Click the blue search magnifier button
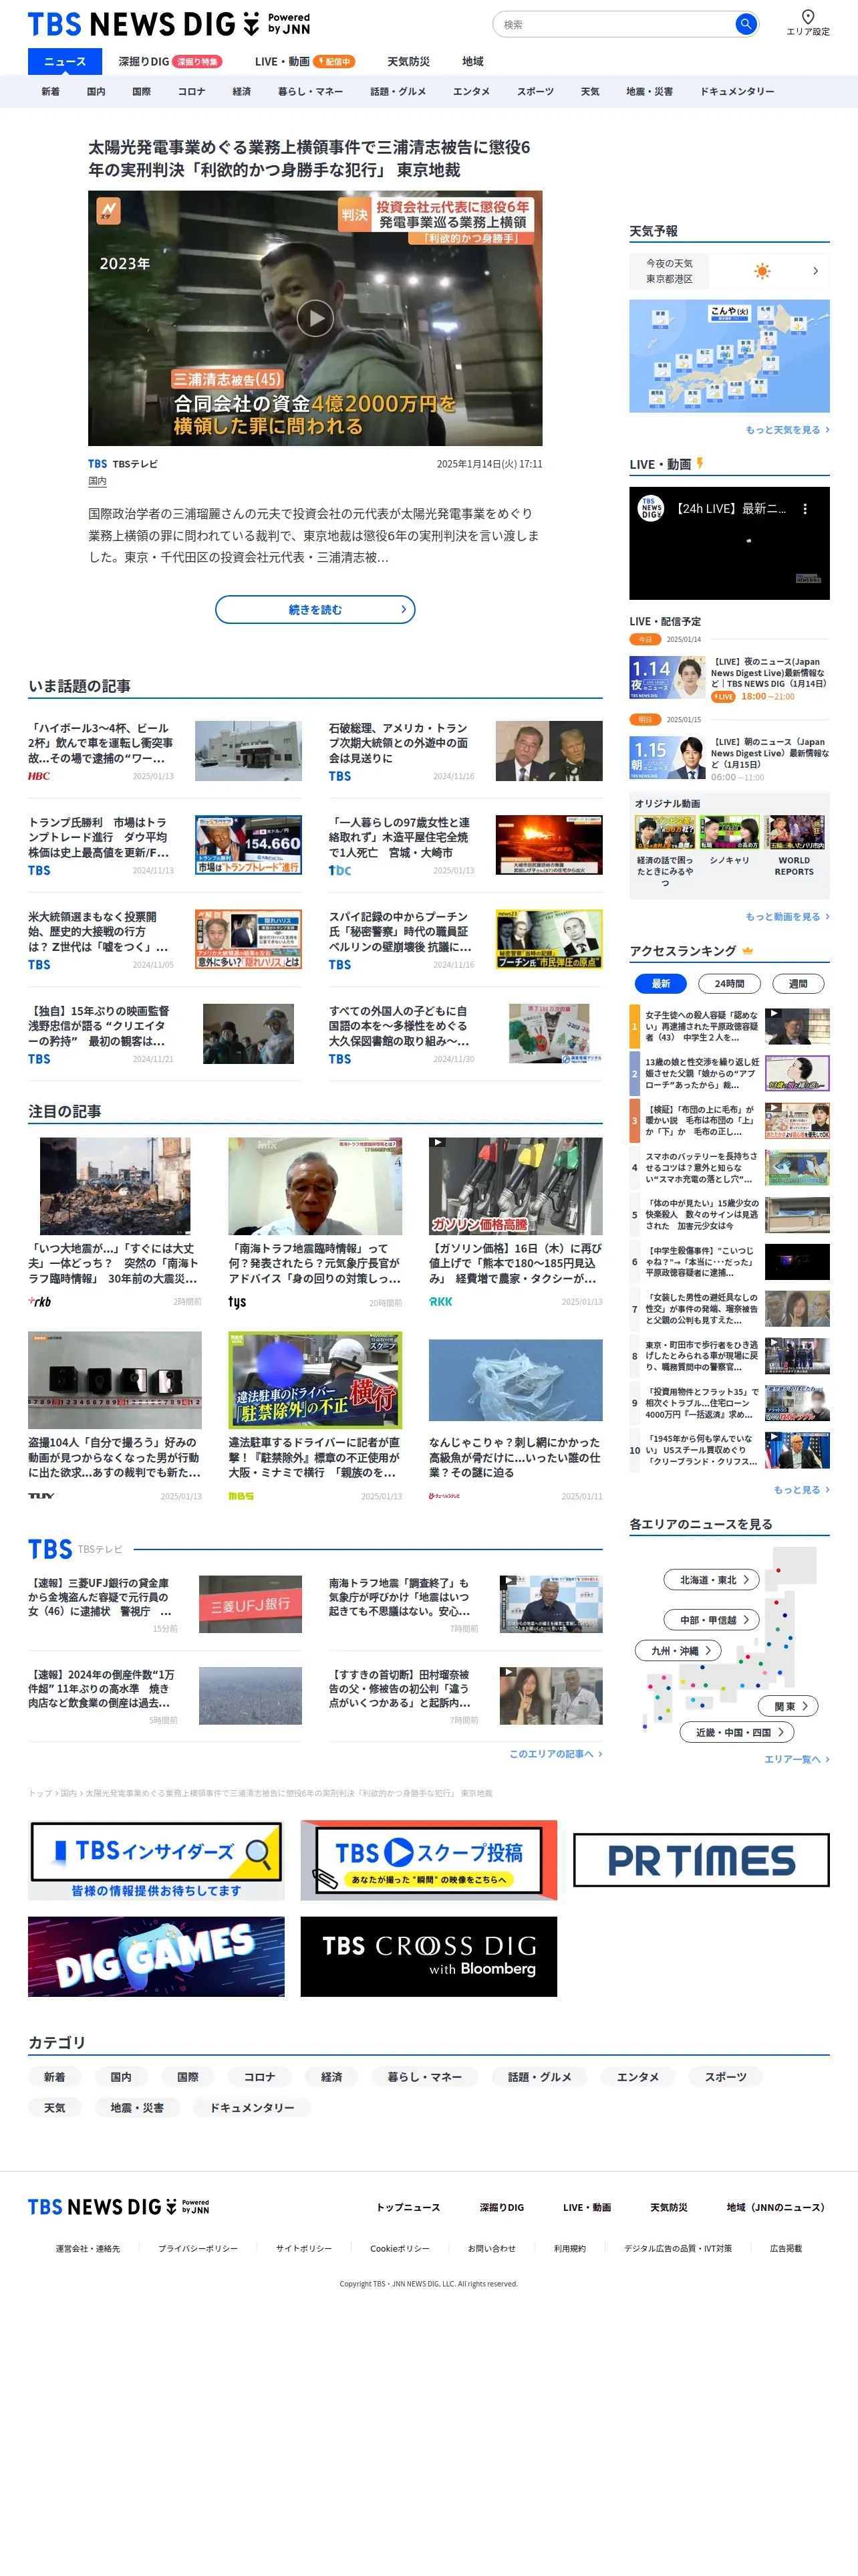 tap(745, 24)
